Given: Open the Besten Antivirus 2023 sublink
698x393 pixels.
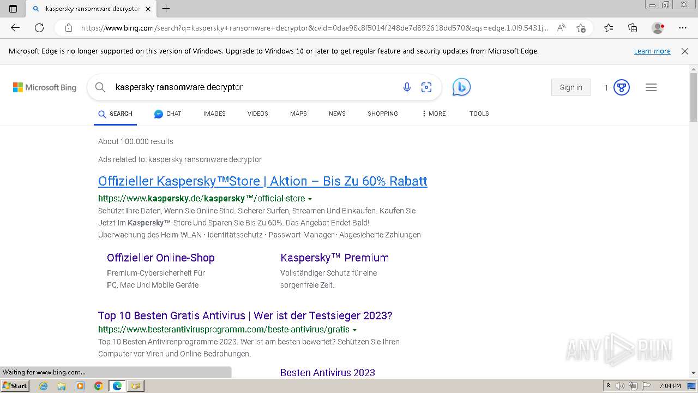Looking at the screenshot, I should pyautogui.click(x=327, y=372).
